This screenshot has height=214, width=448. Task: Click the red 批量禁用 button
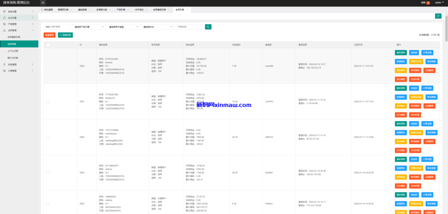(x=49, y=35)
